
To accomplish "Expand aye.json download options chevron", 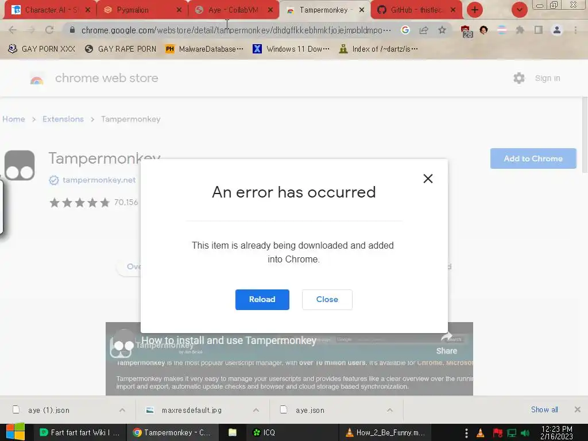I will [390, 410].
